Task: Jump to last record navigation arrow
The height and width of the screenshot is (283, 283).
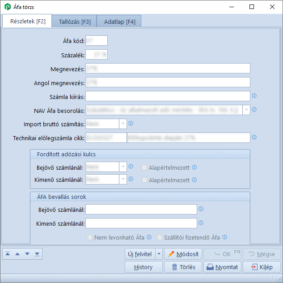Action: (37, 254)
